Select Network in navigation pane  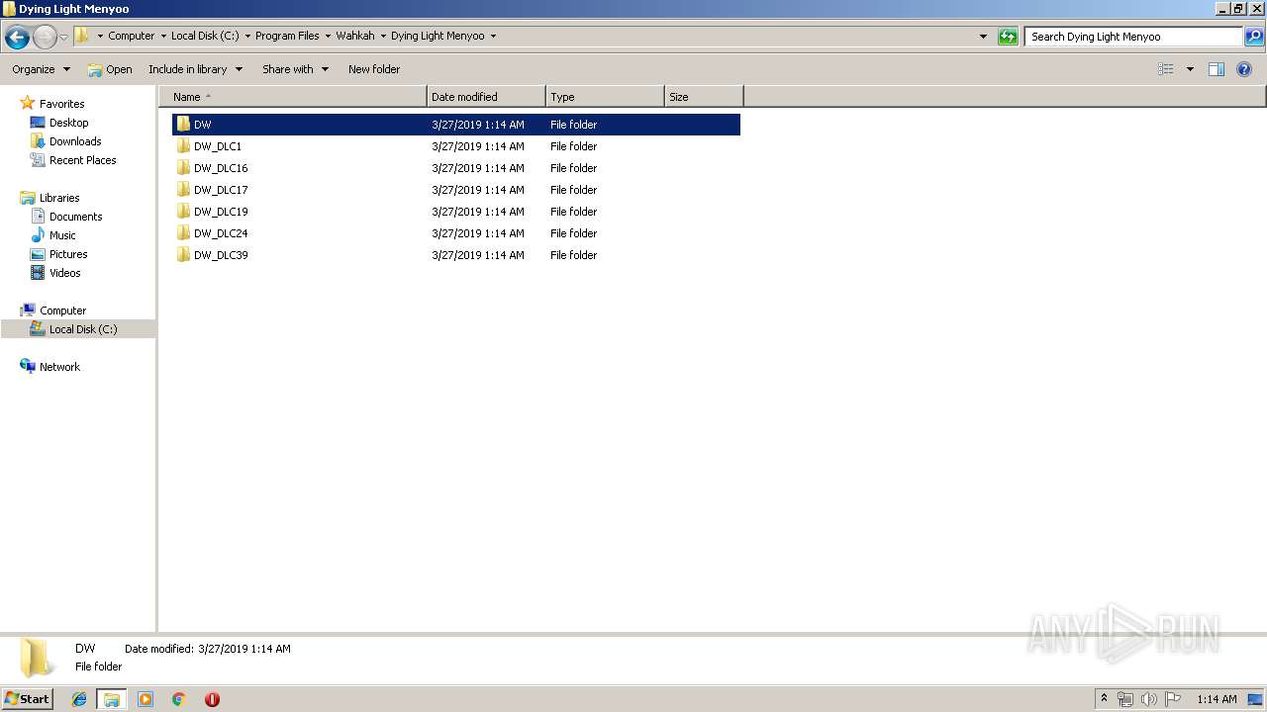pyautogui.click(x=59, y=367)
